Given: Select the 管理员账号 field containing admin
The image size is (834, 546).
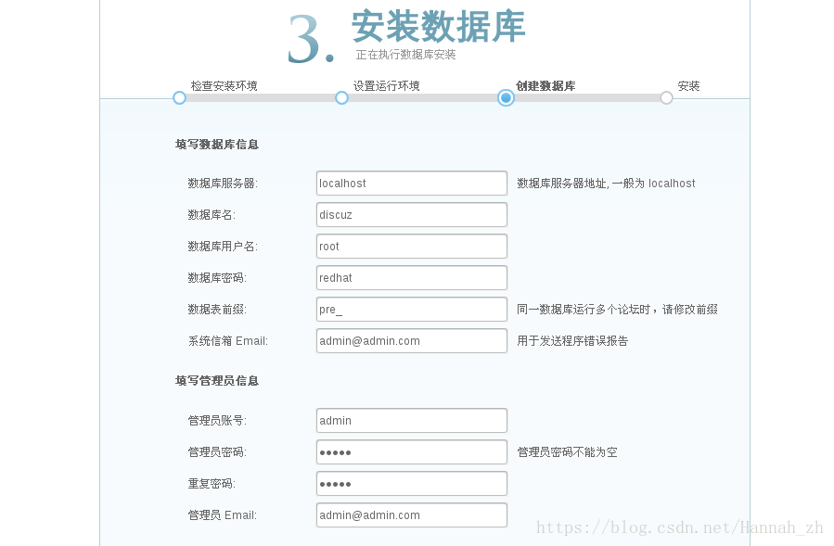Looking at the screenshot, I should coord(412,421).
